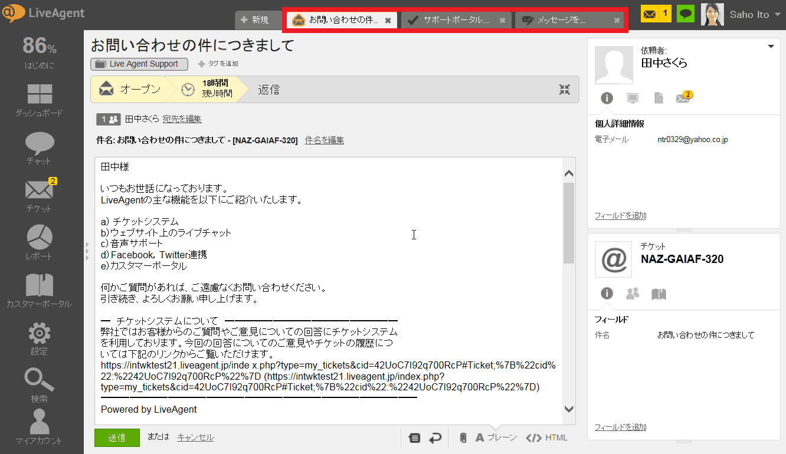Click the requester avatar placeholder

pyautogui.click(x=614, y=65)
